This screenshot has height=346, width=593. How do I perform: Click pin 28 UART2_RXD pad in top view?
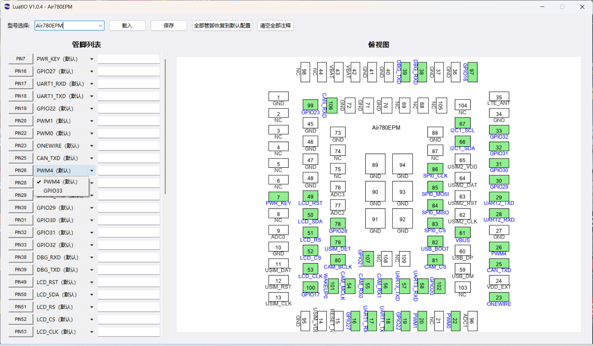click(499, 214)
